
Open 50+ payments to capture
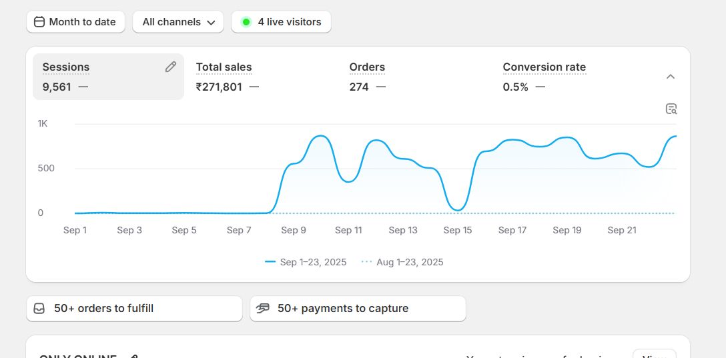pyautogui.click(x=358, y=309)
